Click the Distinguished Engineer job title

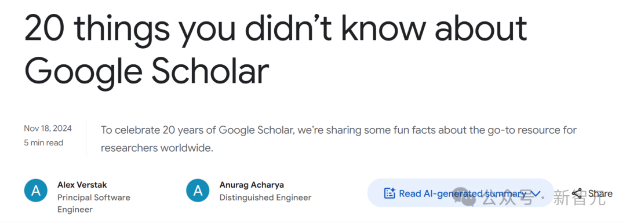tap(265, 198)
